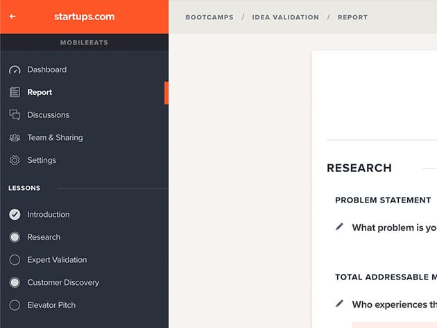The height and width of the screenshot is (328, 437).
Task: Select the Expert Validation status circle
Action: point(15,260)
